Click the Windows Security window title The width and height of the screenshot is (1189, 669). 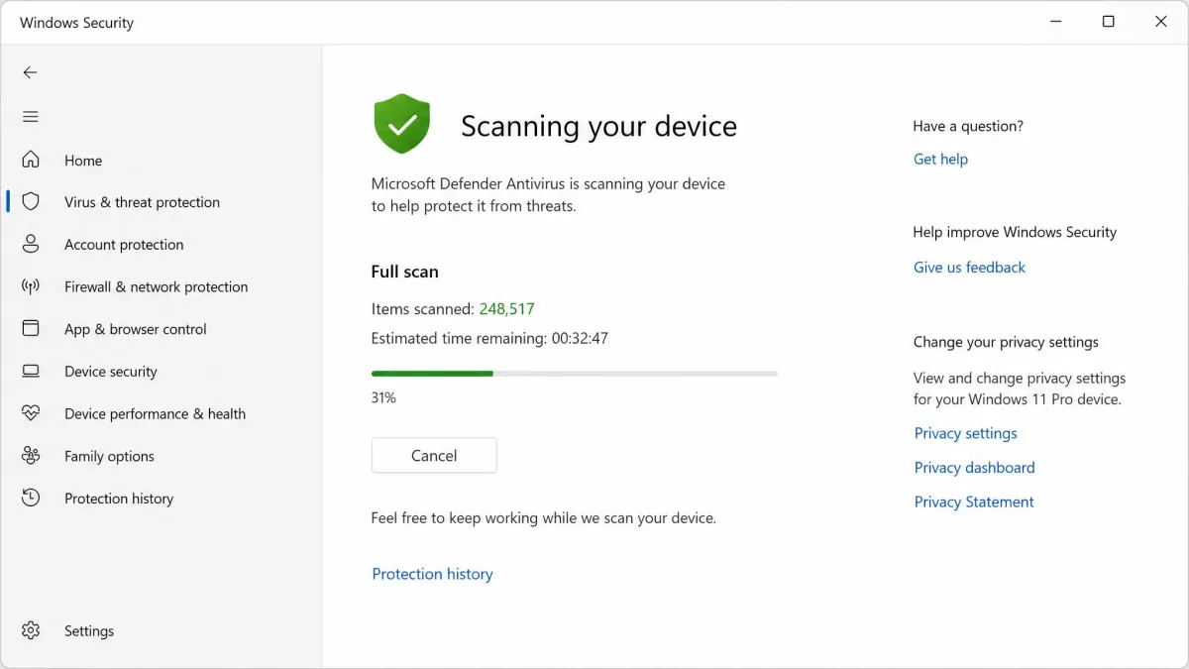pos(76,23)
